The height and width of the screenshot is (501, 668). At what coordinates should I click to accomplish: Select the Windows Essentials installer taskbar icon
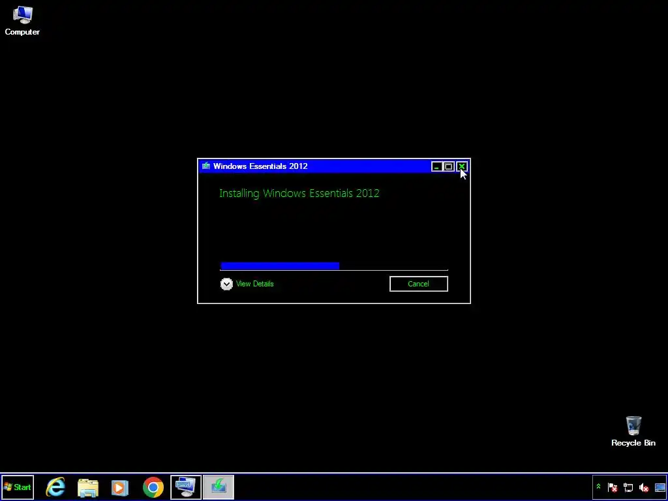coord(219,487)
